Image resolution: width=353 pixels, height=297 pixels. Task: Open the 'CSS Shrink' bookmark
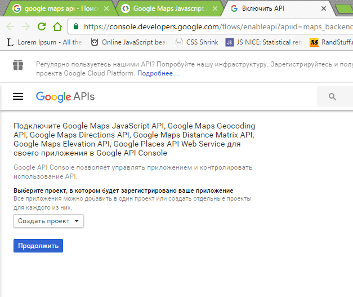click(196, 42)
